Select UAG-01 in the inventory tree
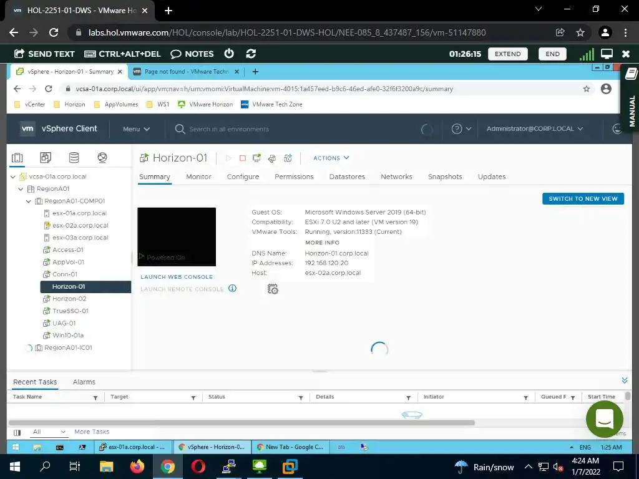639x479 pixels. click(x=64, y=324)
